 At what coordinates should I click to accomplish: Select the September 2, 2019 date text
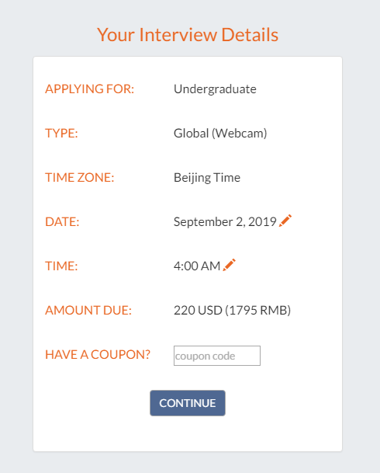click(225, 222)
